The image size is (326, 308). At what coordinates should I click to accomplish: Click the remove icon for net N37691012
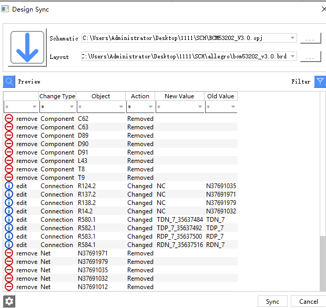coord(9,287)
